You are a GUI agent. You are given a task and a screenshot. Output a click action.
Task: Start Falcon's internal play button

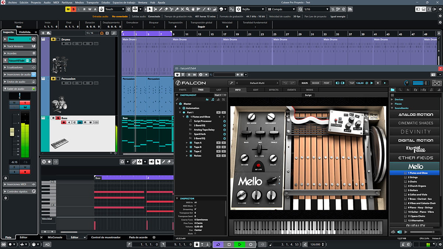(x=385, y=83)
